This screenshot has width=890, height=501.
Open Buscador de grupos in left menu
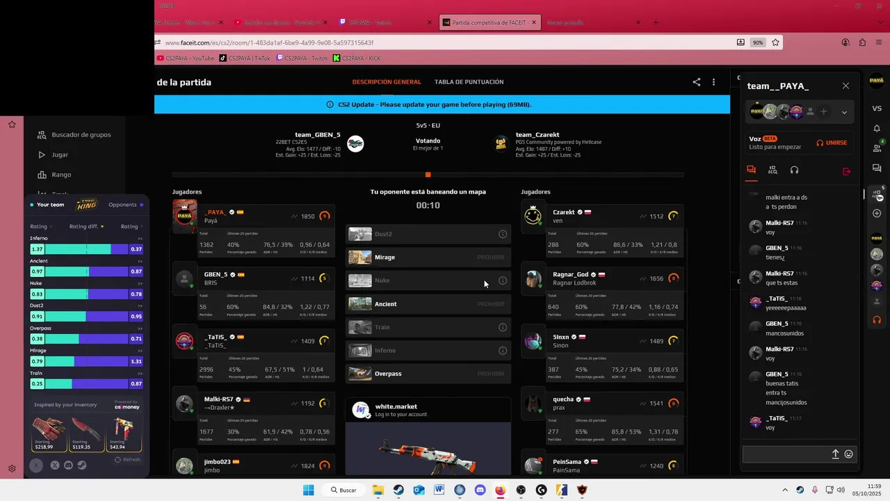pyautogui.click(x=74, y=135)
